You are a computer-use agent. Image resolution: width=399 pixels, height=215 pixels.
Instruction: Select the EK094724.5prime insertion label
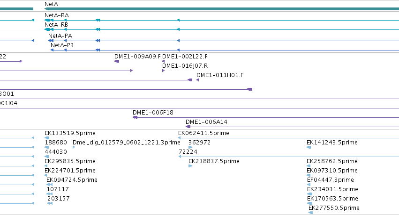72,180
